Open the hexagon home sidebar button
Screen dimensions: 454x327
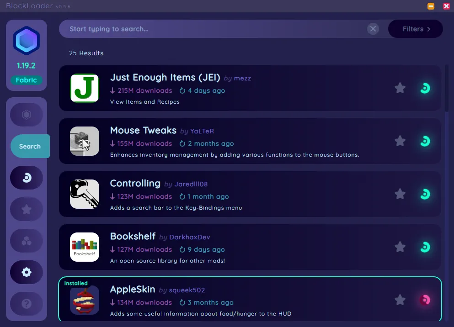[27, 115]
